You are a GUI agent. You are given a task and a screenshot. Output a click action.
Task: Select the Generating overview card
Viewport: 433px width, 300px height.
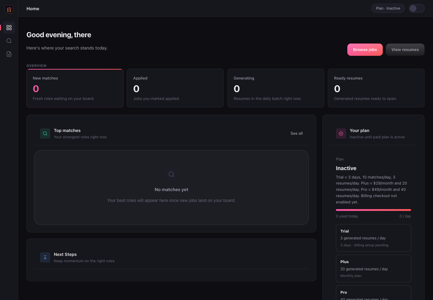pos(276,88)
